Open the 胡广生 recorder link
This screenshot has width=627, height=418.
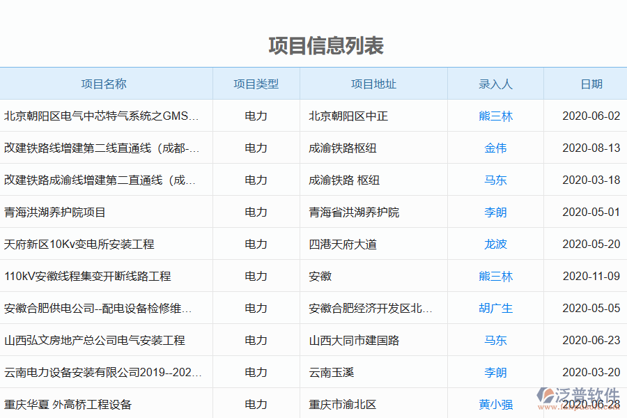(x=495, y=308)
